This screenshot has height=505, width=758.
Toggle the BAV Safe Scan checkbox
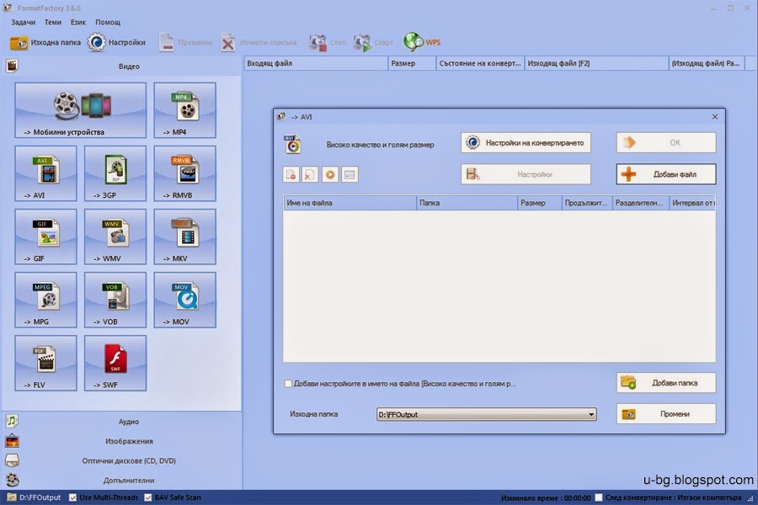tap(148, 497)
